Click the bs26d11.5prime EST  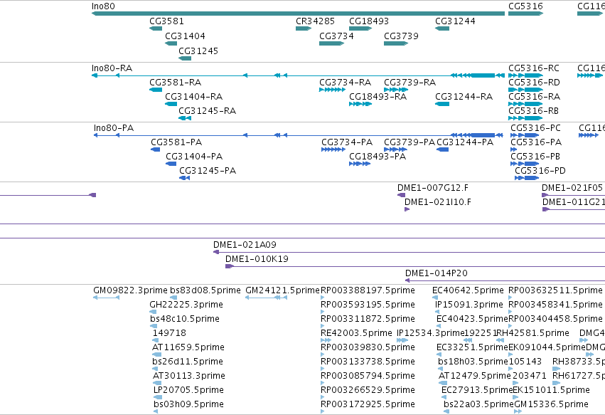155,369
